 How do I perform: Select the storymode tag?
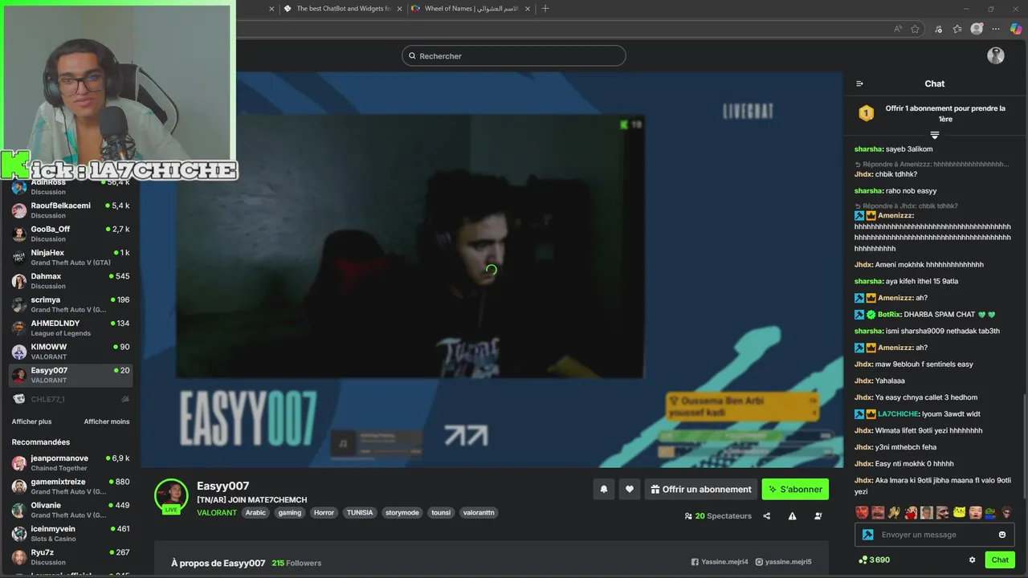coord(402,512)
